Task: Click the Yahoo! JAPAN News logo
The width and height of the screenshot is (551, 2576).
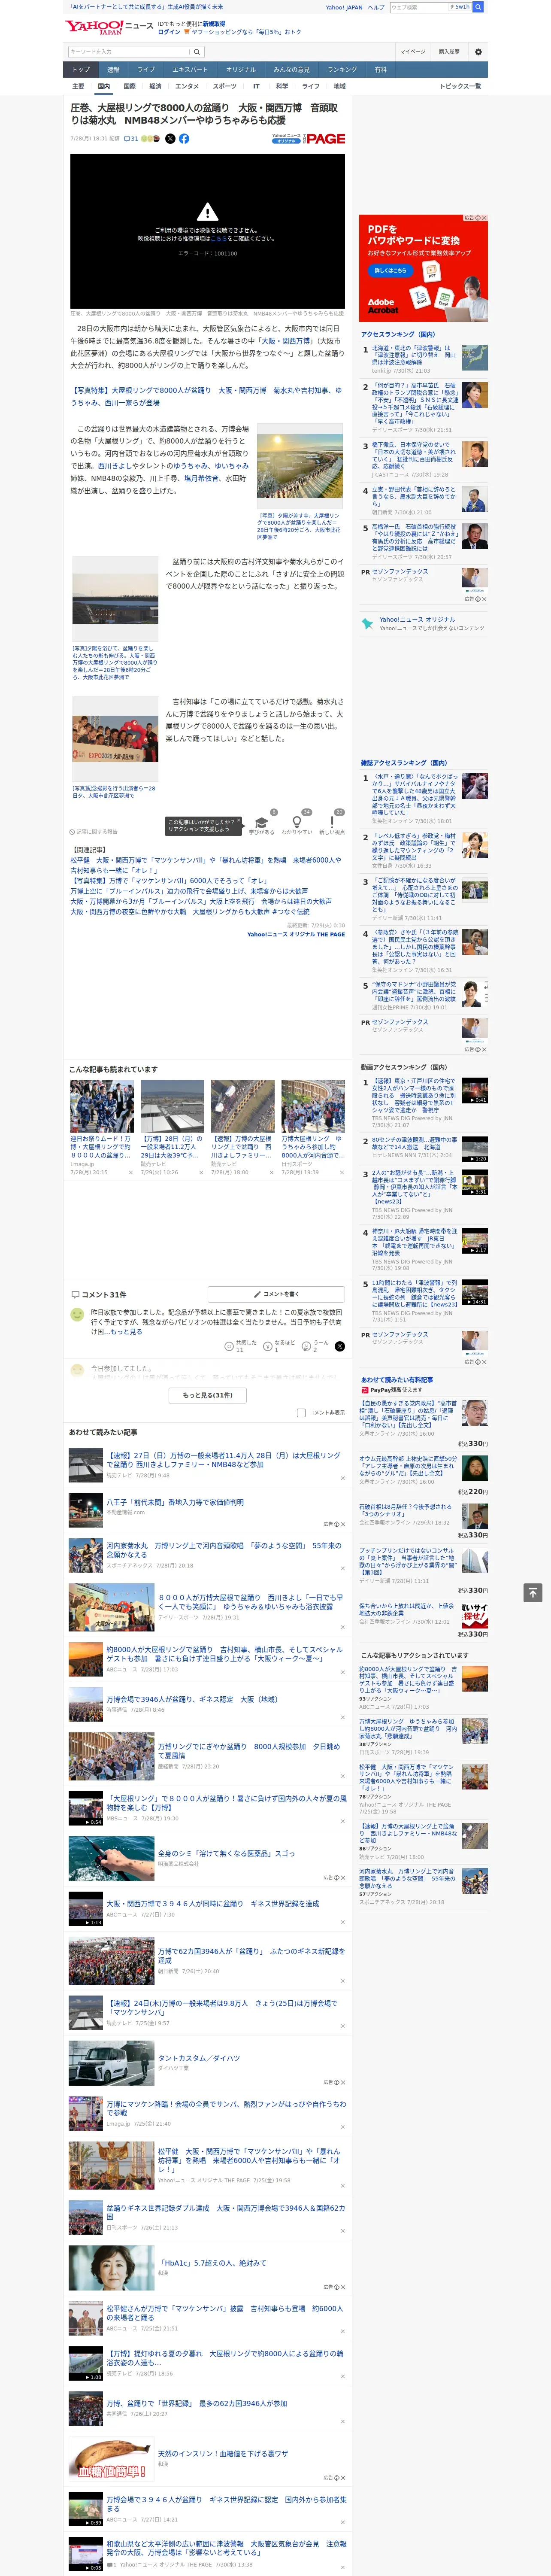Action: (109, 27)
